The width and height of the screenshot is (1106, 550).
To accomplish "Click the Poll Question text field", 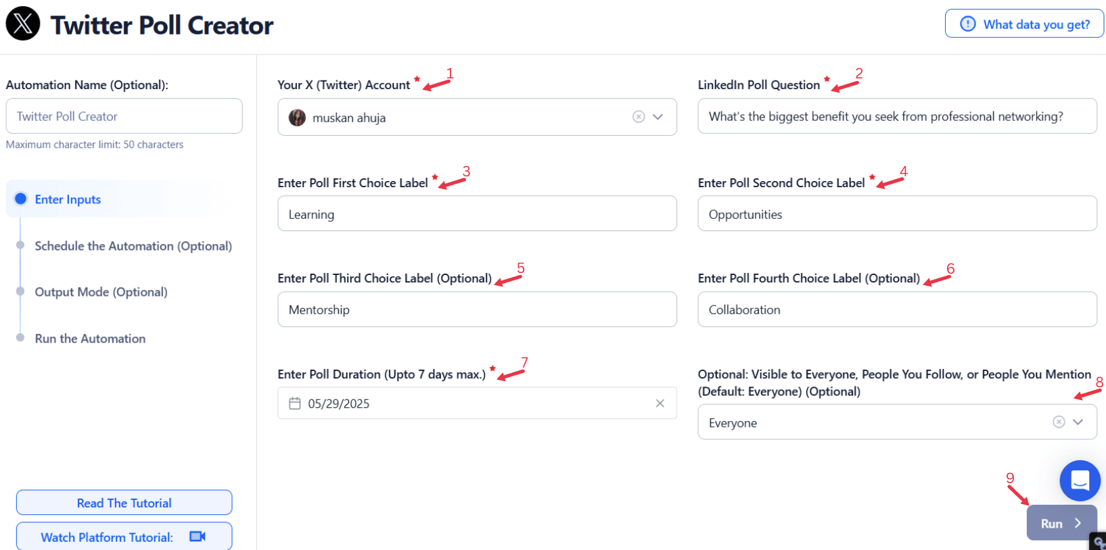I will (x=897, y=116).
